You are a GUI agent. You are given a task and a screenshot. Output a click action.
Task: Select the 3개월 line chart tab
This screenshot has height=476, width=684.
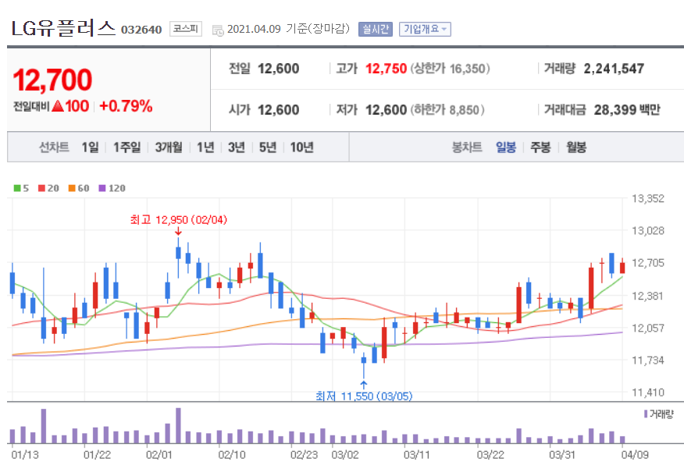coord(169,147)
